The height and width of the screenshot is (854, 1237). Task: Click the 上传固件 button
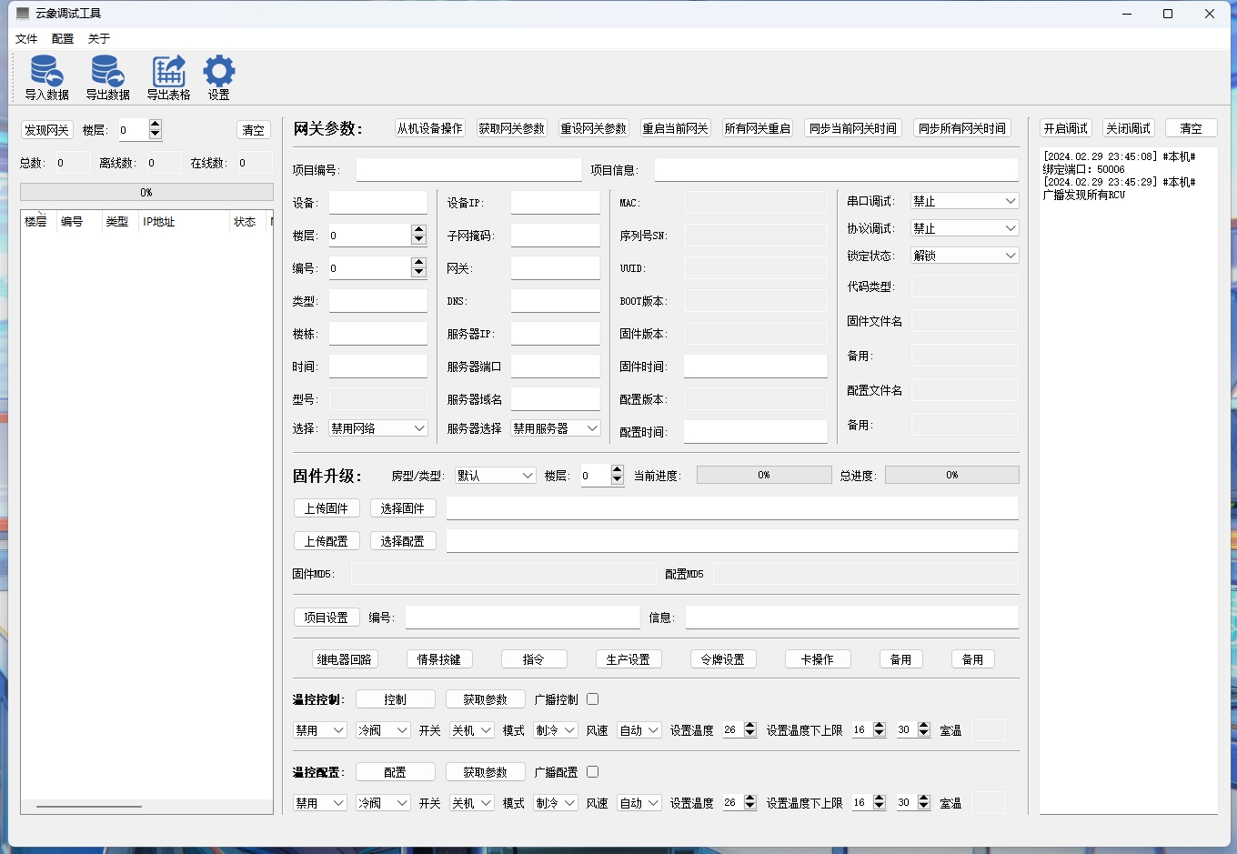[x=327, y=508]
